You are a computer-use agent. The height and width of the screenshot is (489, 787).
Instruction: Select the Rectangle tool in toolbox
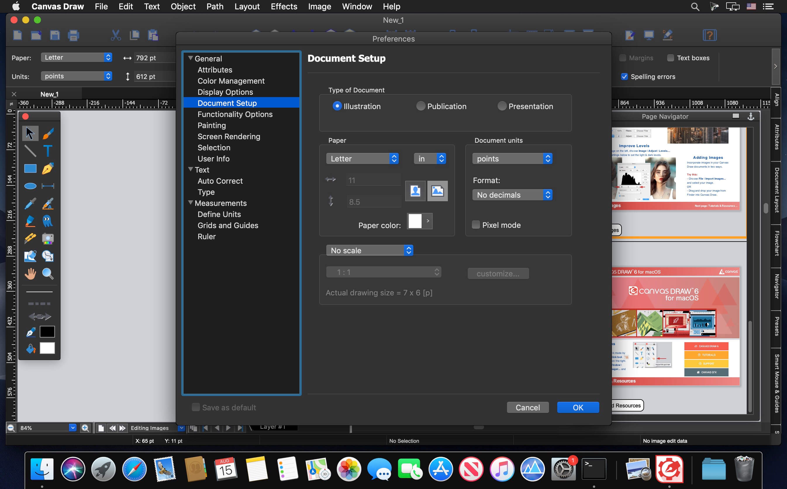pos(30,168)
